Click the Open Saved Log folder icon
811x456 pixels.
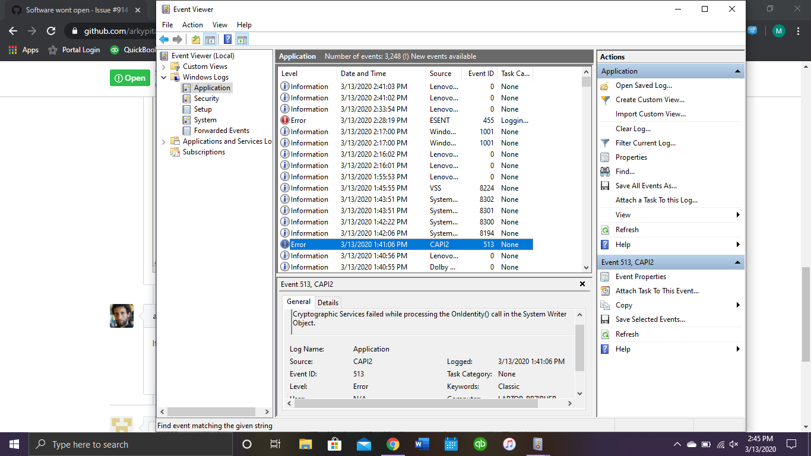[605, 85]
